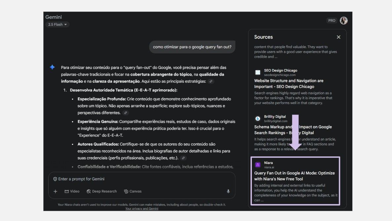Click link chip after publicações, etc.
This screenshot has width=392, height=221.
183,158
